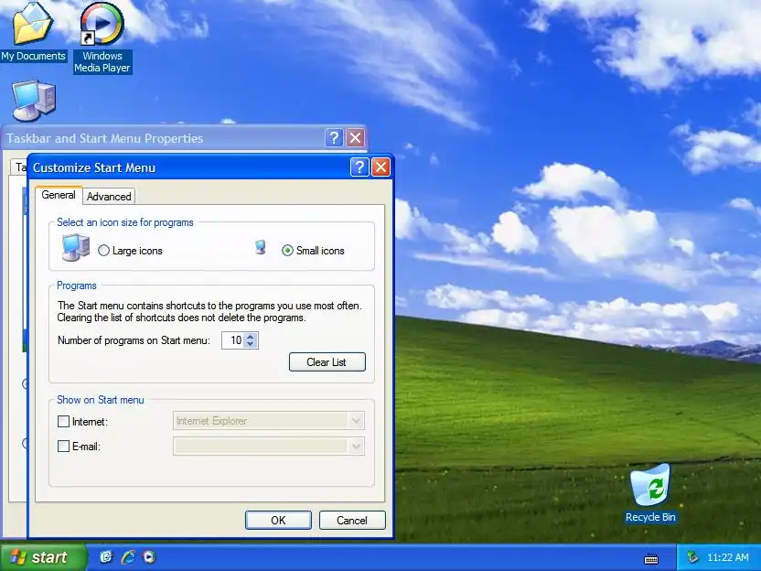The image size is (761, 571).
Task: Switch to the General tab
Action: [x=59, y=195]
